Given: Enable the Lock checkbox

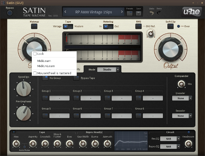Looking at the screenshot, I should point(35,54).
